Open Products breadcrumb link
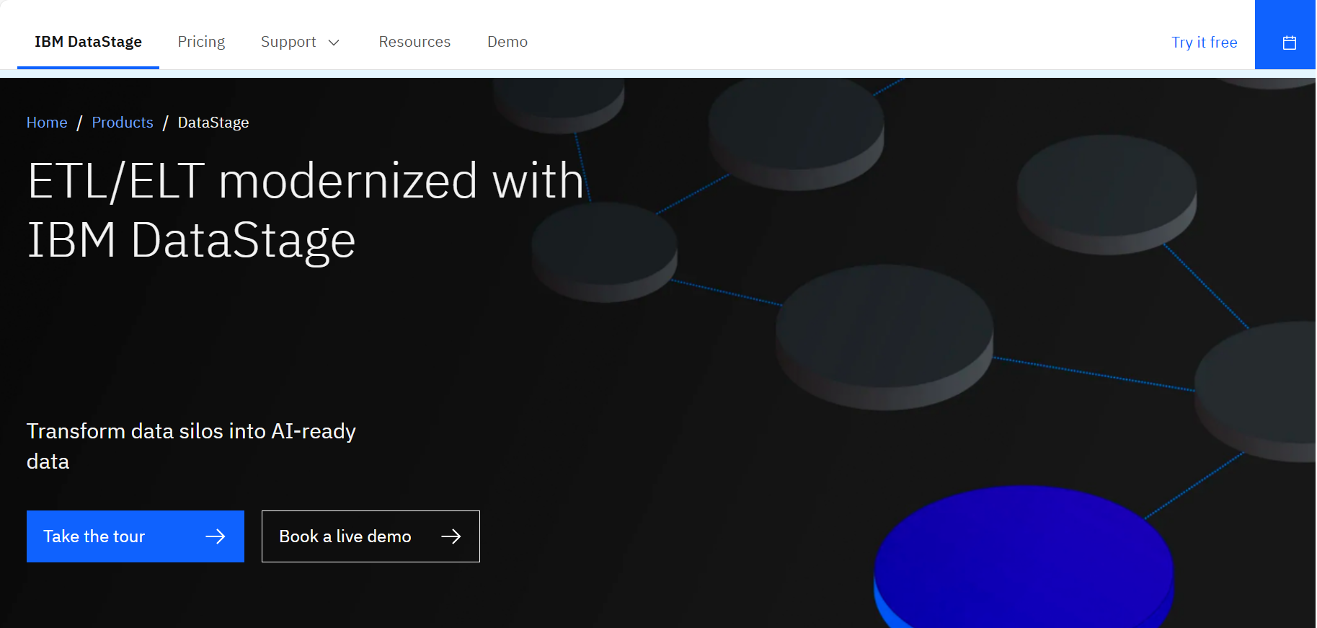1317x628 pixels. 123,123
